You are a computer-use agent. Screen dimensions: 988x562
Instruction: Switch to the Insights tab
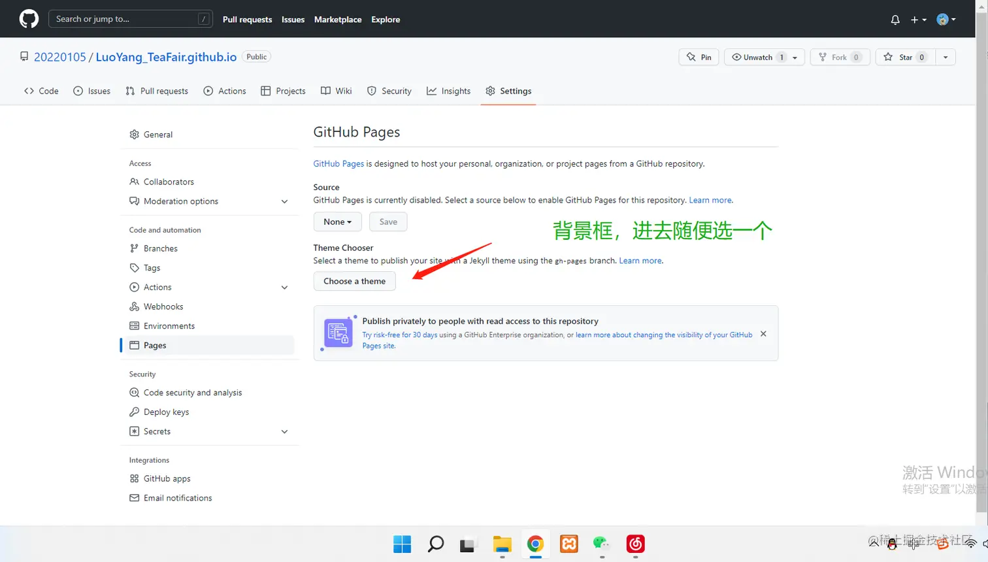tap(449, 91)
